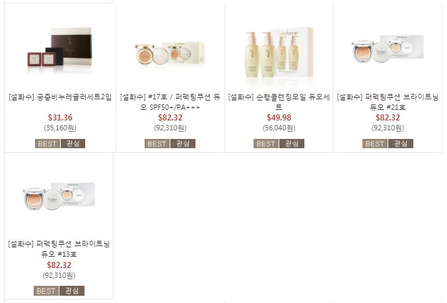Open 퍼펙팅쿠션 브라이트닝 듀오 #13호 title link
The image size is (447, 303).
click(x=59, y=249)
